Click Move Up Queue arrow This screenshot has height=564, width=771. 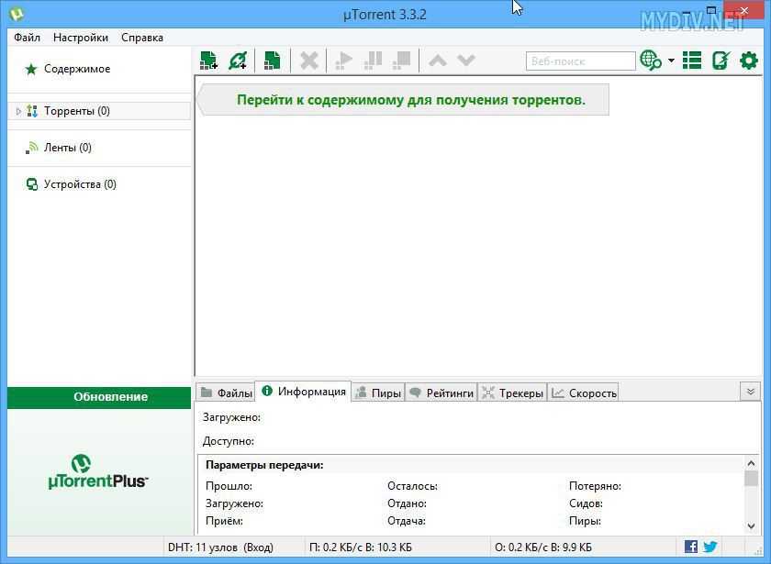click(438, 61)
